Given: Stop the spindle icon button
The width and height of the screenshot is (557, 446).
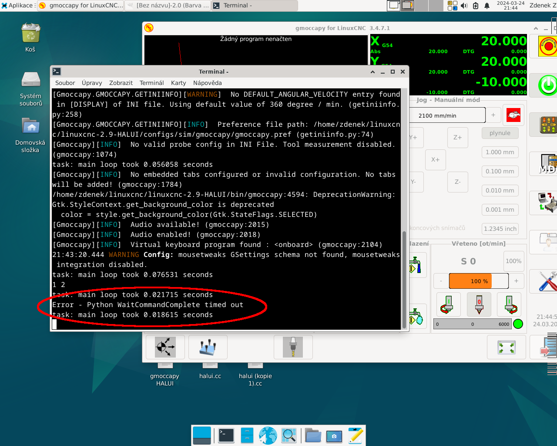Looking at the screenshot, I should tap(479, 304).
